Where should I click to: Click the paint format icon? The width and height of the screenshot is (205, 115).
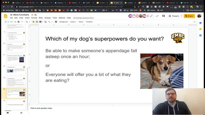click(x=22, y=22)
